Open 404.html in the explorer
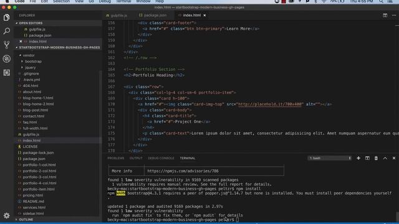 [31, 86]
